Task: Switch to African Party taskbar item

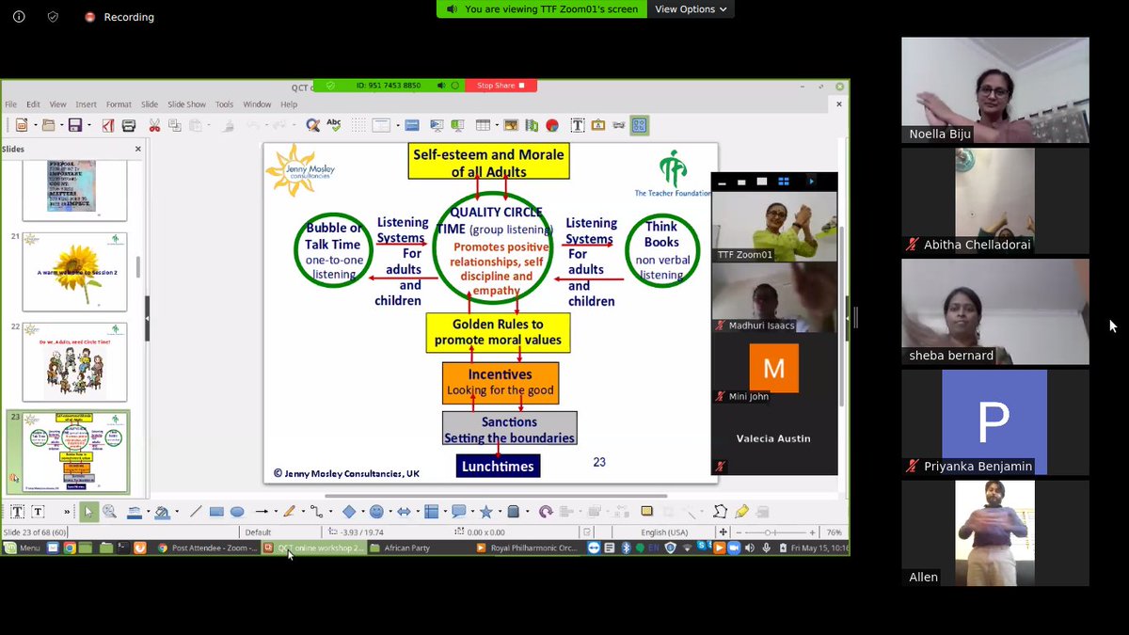Action: click(400, 548)
